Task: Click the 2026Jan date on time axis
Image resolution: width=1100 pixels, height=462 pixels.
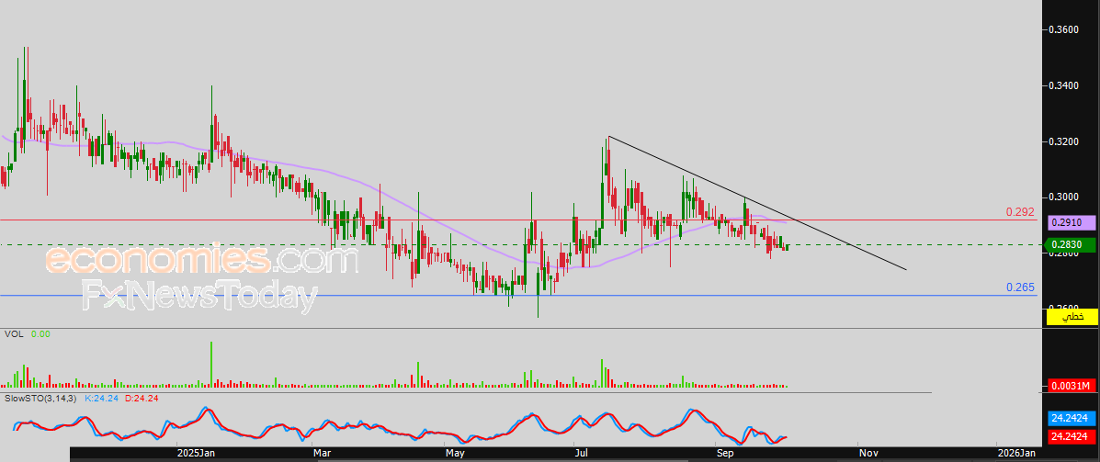Action: click(1016, 453)
